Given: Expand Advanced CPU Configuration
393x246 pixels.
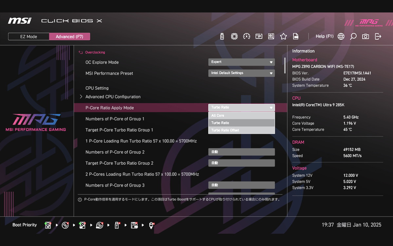Looking at the screenshot, I should (113, 97).
